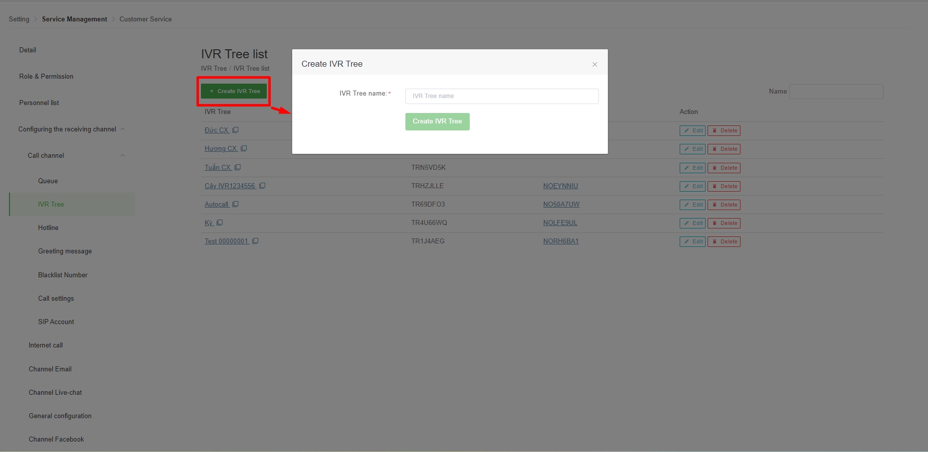928x452 pixels.
Task: Click the Name search box
Action: pos(836,92)
